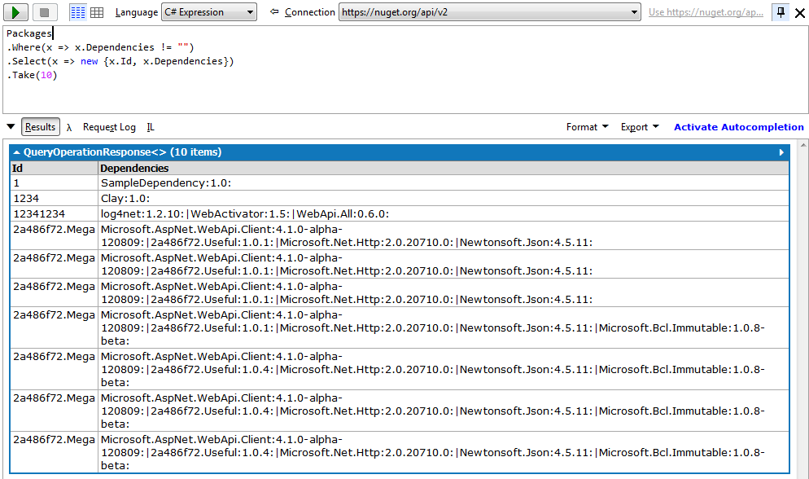Click the Use https://nuget.org/ap... link

(x=706, y=12)
